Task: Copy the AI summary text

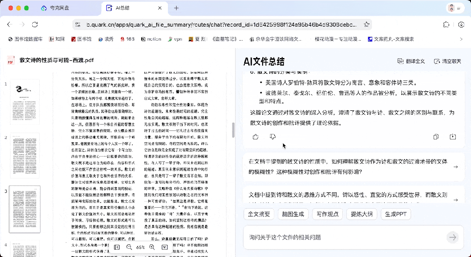Action: 436,137
